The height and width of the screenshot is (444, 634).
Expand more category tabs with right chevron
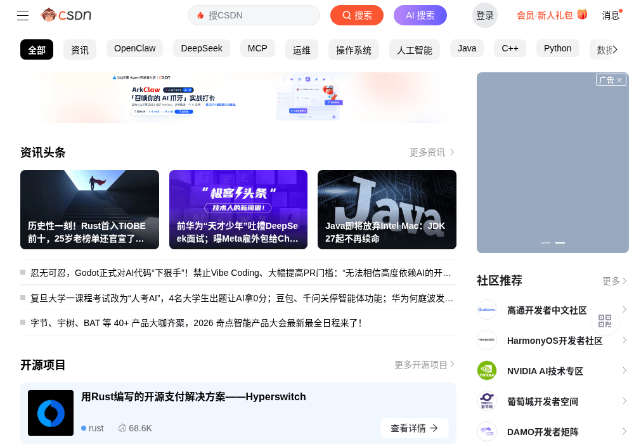[x=614, y=49]
